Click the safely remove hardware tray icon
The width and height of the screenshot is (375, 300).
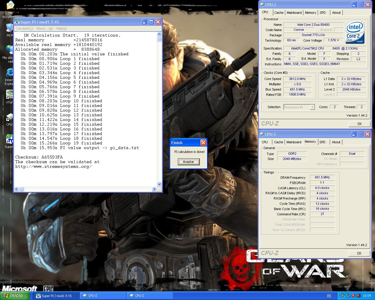coord(347,296)
